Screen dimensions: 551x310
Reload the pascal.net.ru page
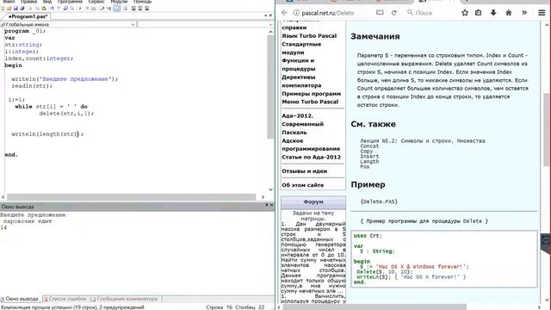[x=394, y=13]
